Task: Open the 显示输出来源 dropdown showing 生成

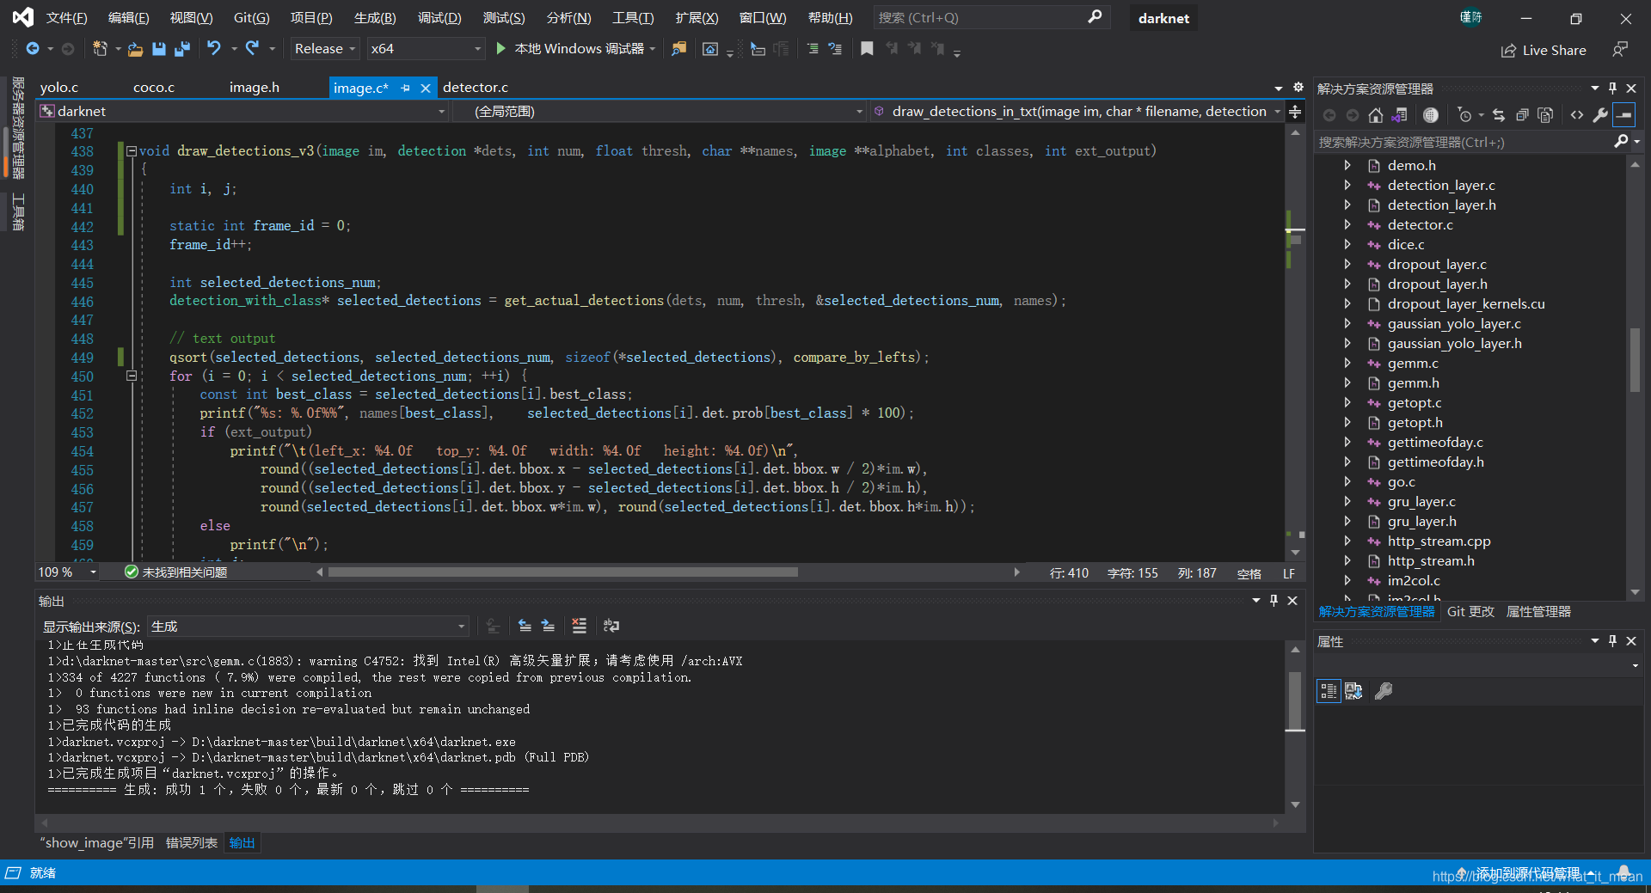Action: click(309, 627)
